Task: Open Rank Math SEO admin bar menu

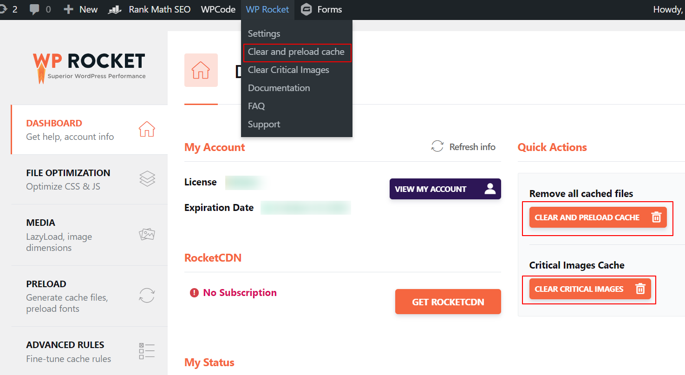Action: (160, 9)
